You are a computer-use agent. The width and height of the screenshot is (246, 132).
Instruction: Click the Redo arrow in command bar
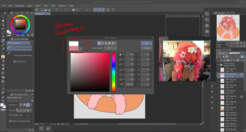(x=61, y=10)
